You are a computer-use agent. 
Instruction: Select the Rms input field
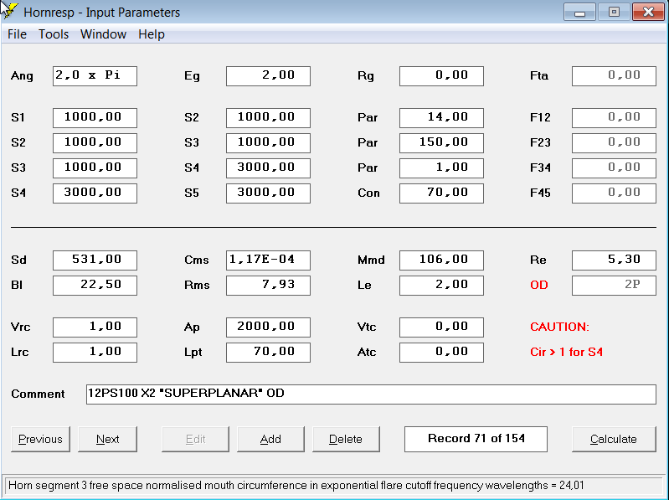tap(268, 286)
